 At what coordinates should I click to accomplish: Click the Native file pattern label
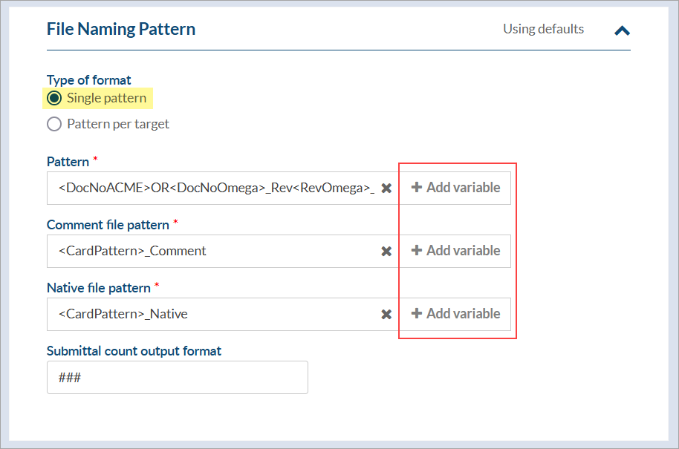[99, 288]
